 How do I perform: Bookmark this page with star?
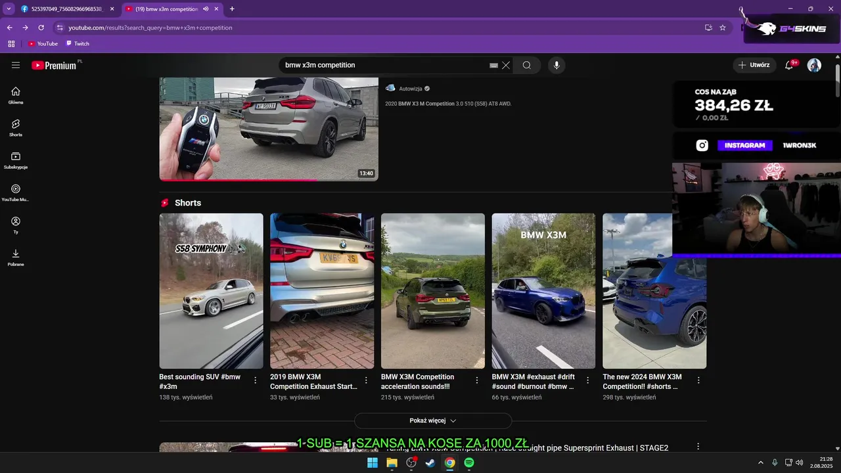723,28
